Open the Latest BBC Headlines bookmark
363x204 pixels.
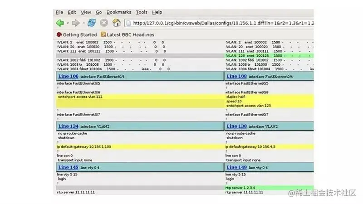tap(131, 34)
